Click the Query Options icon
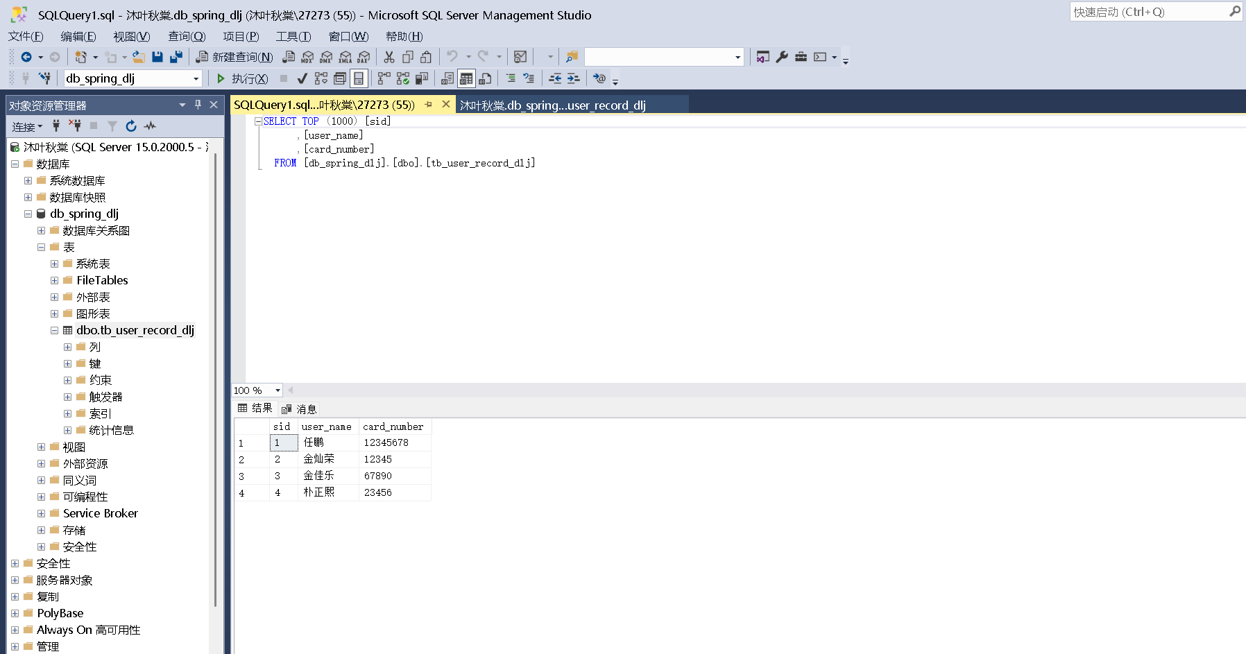This screenshot has width=1246, height=654. [x=340, y=78]
